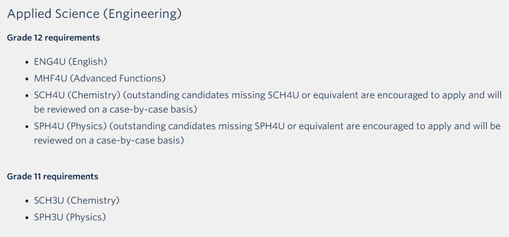The image size is (509, 237).
Task: Click the bullet before MHF4U
Action: coord(28,79)
